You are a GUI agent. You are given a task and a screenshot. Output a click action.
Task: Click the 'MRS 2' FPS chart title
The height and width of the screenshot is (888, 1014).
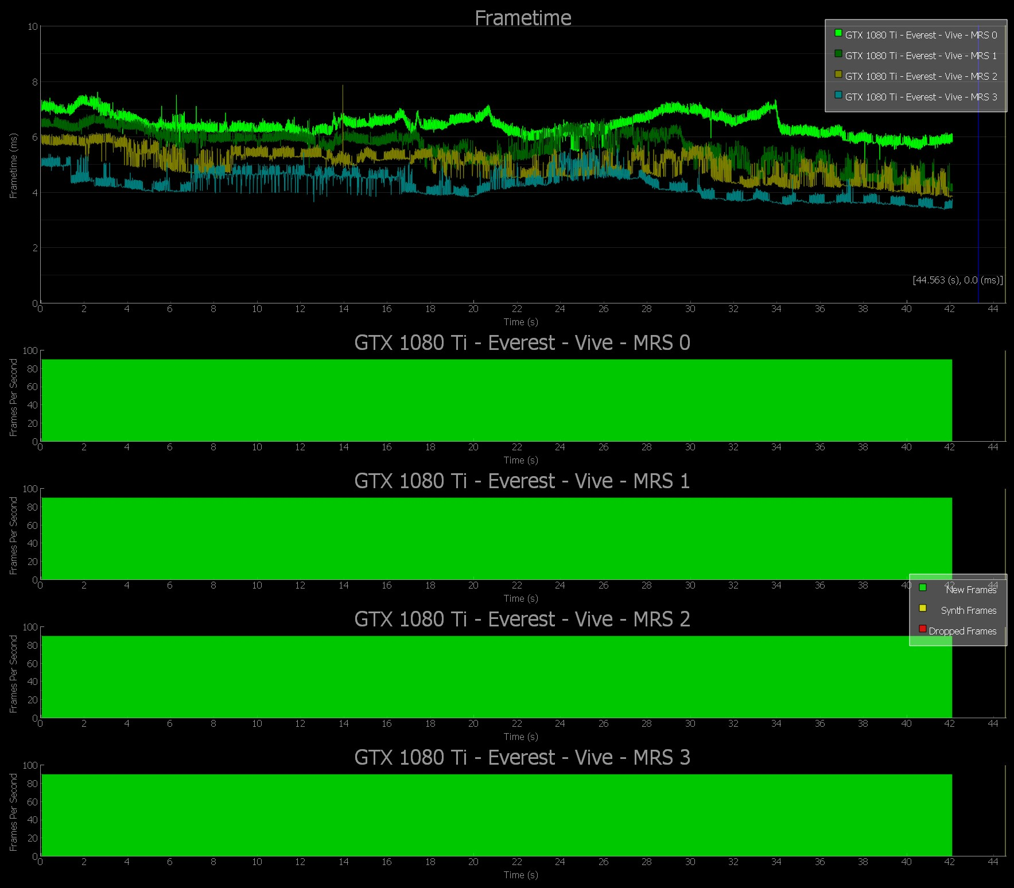(522, 619)
